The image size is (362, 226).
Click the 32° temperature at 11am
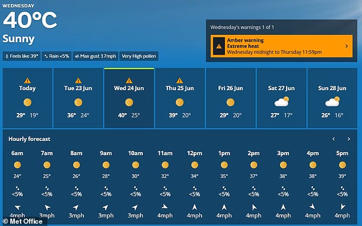click(x=165, y=176)
